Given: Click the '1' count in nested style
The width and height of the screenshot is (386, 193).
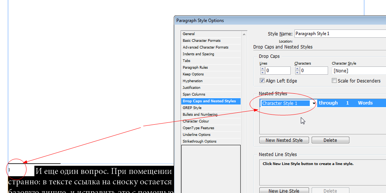Looking at the screenshot, I should (x=348, y=103).
